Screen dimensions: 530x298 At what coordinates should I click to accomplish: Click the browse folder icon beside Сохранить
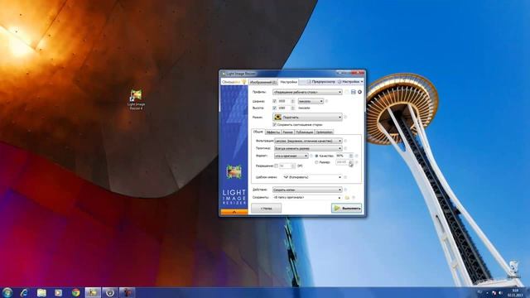[347, 197]
